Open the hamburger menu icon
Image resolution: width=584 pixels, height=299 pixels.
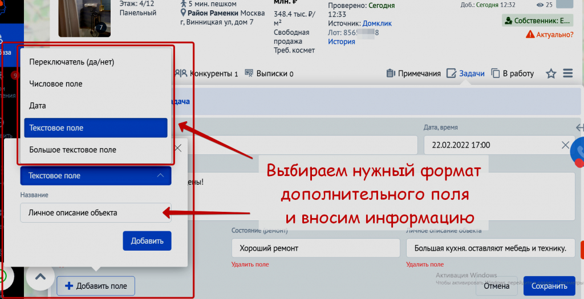click(x=567, y=73)
